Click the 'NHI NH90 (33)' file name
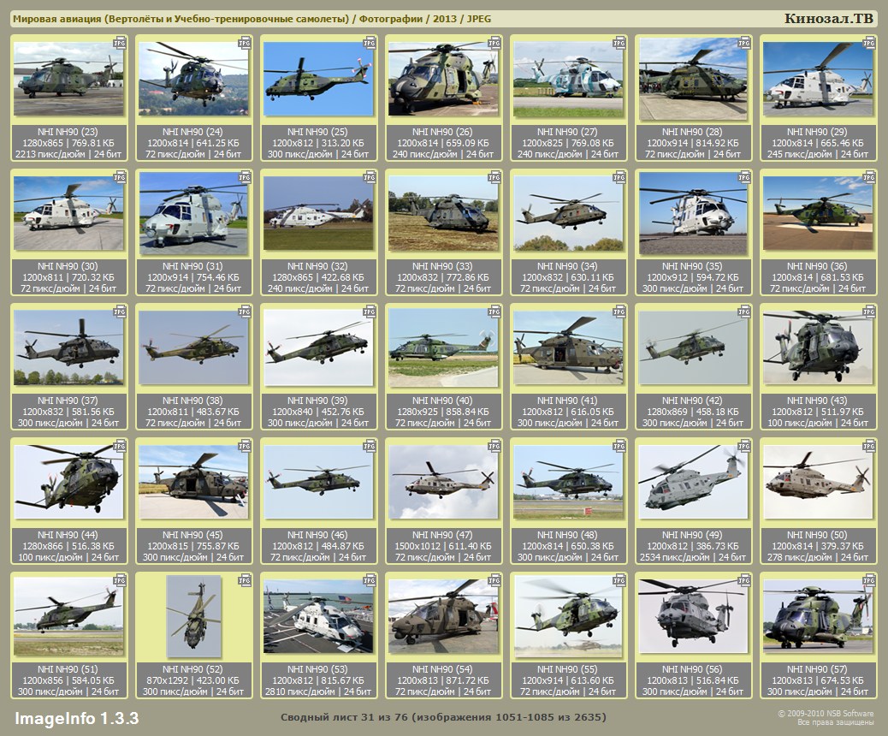 click(443, 266)
